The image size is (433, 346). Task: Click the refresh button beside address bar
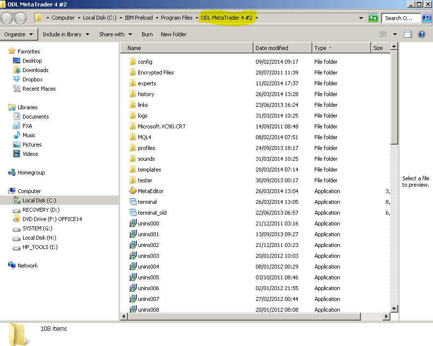[x=373, y=18]
